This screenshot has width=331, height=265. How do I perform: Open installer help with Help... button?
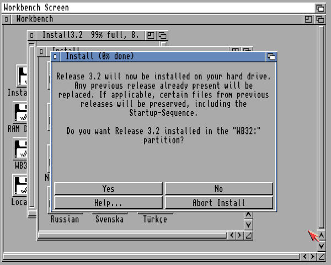pyautogui.click(x=108, y=203)
